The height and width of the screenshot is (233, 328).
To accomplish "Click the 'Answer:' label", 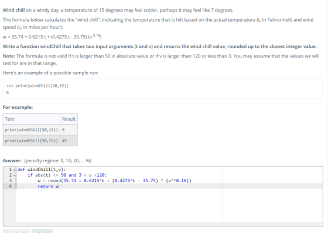I will point(12,160).
